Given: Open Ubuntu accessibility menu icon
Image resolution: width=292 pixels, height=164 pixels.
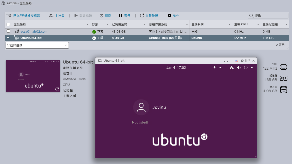Looking at the screenshot, I should tap(215, 68).
